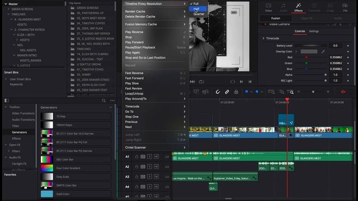Select Half proxy resolution

(x=197, y=9)
